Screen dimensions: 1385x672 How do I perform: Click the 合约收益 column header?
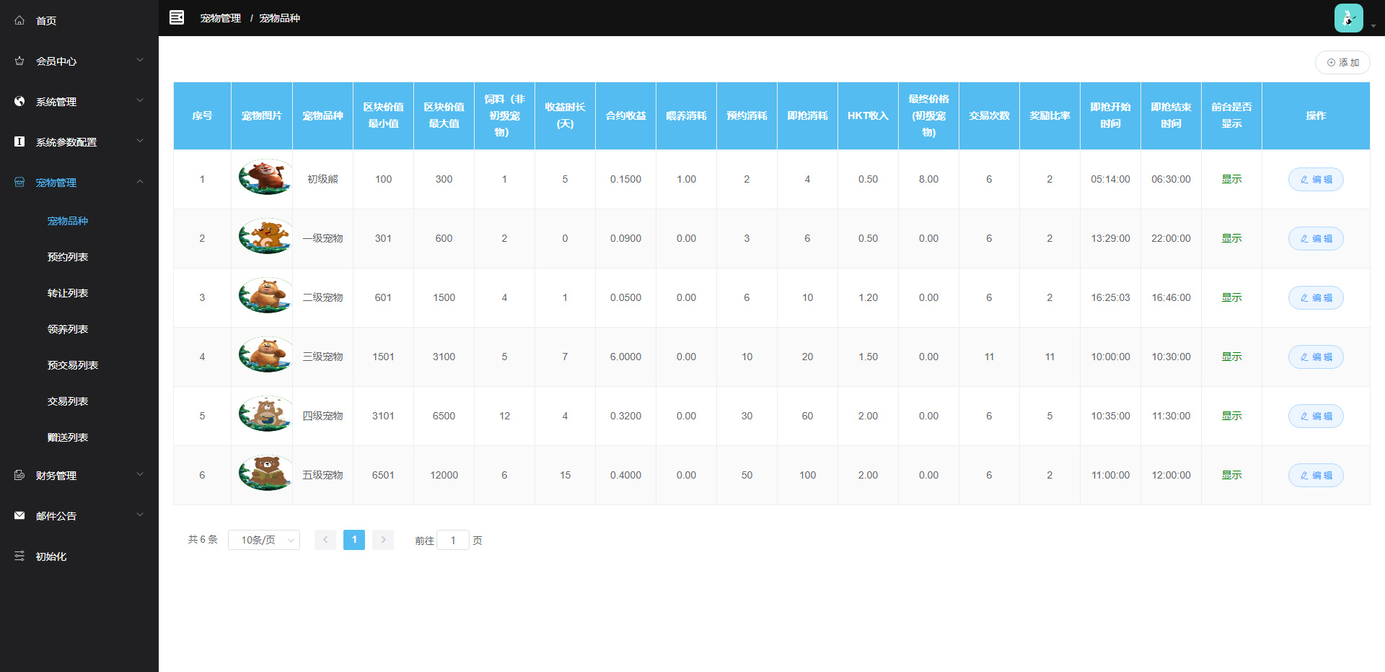pyautogui.click(x=625, y=115)
